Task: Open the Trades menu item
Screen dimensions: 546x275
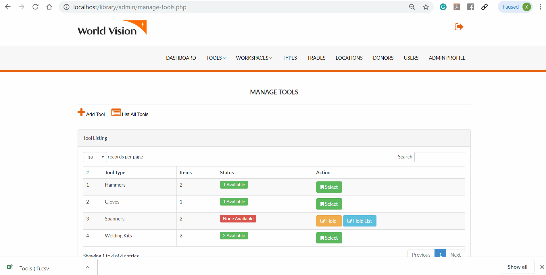Action: coord(316,58)
